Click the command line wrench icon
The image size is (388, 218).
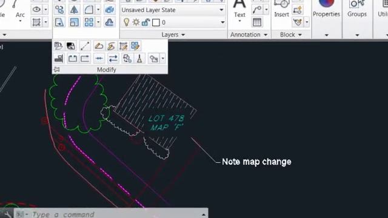click(8, 214)
